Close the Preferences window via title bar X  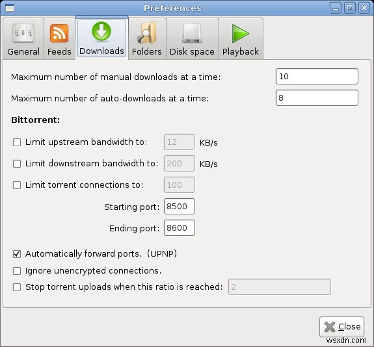(364, 8)
